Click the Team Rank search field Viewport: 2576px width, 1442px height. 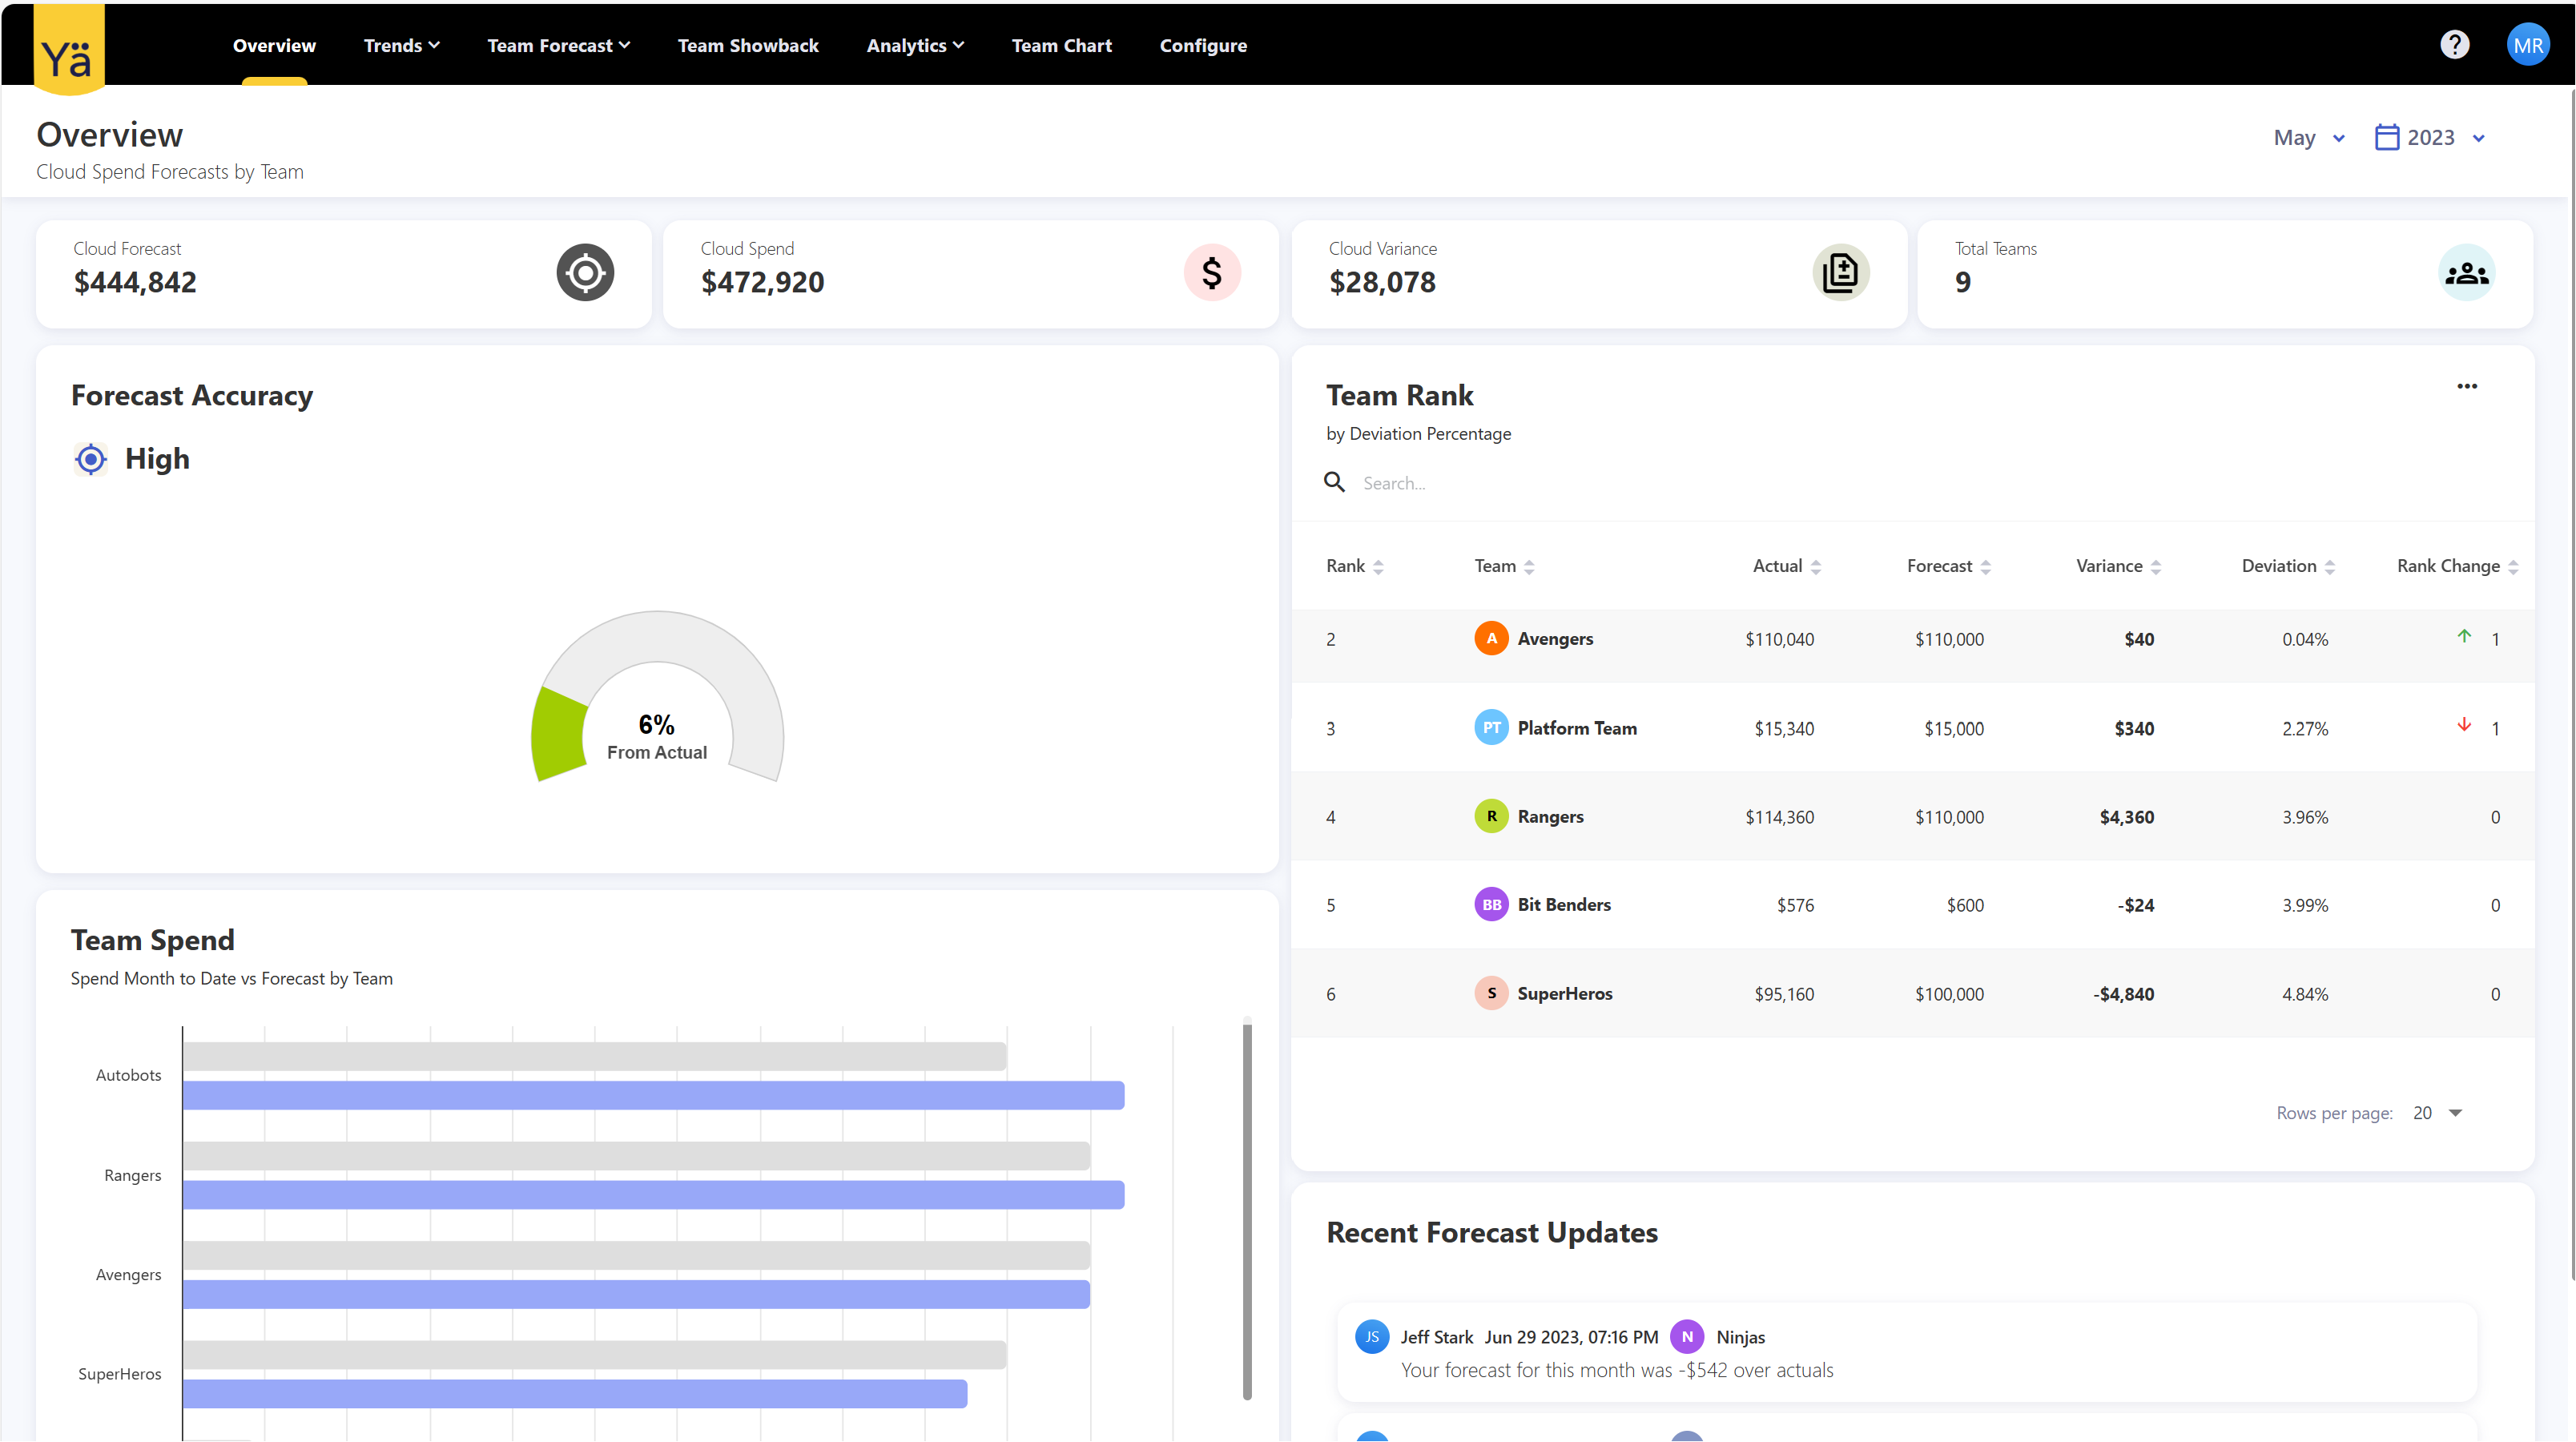[x=1500, y=483]
